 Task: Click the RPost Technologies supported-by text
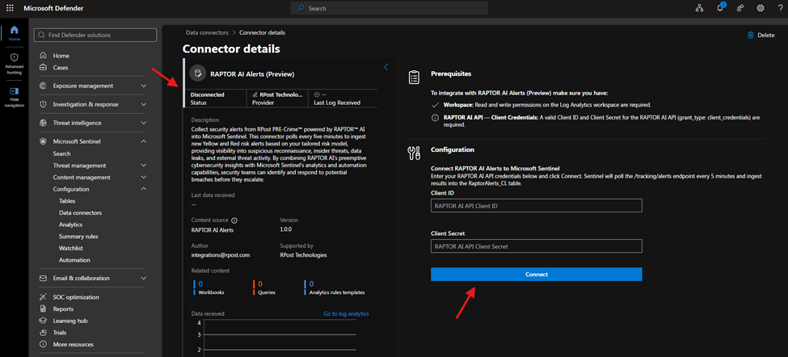(x=303, y=255)
